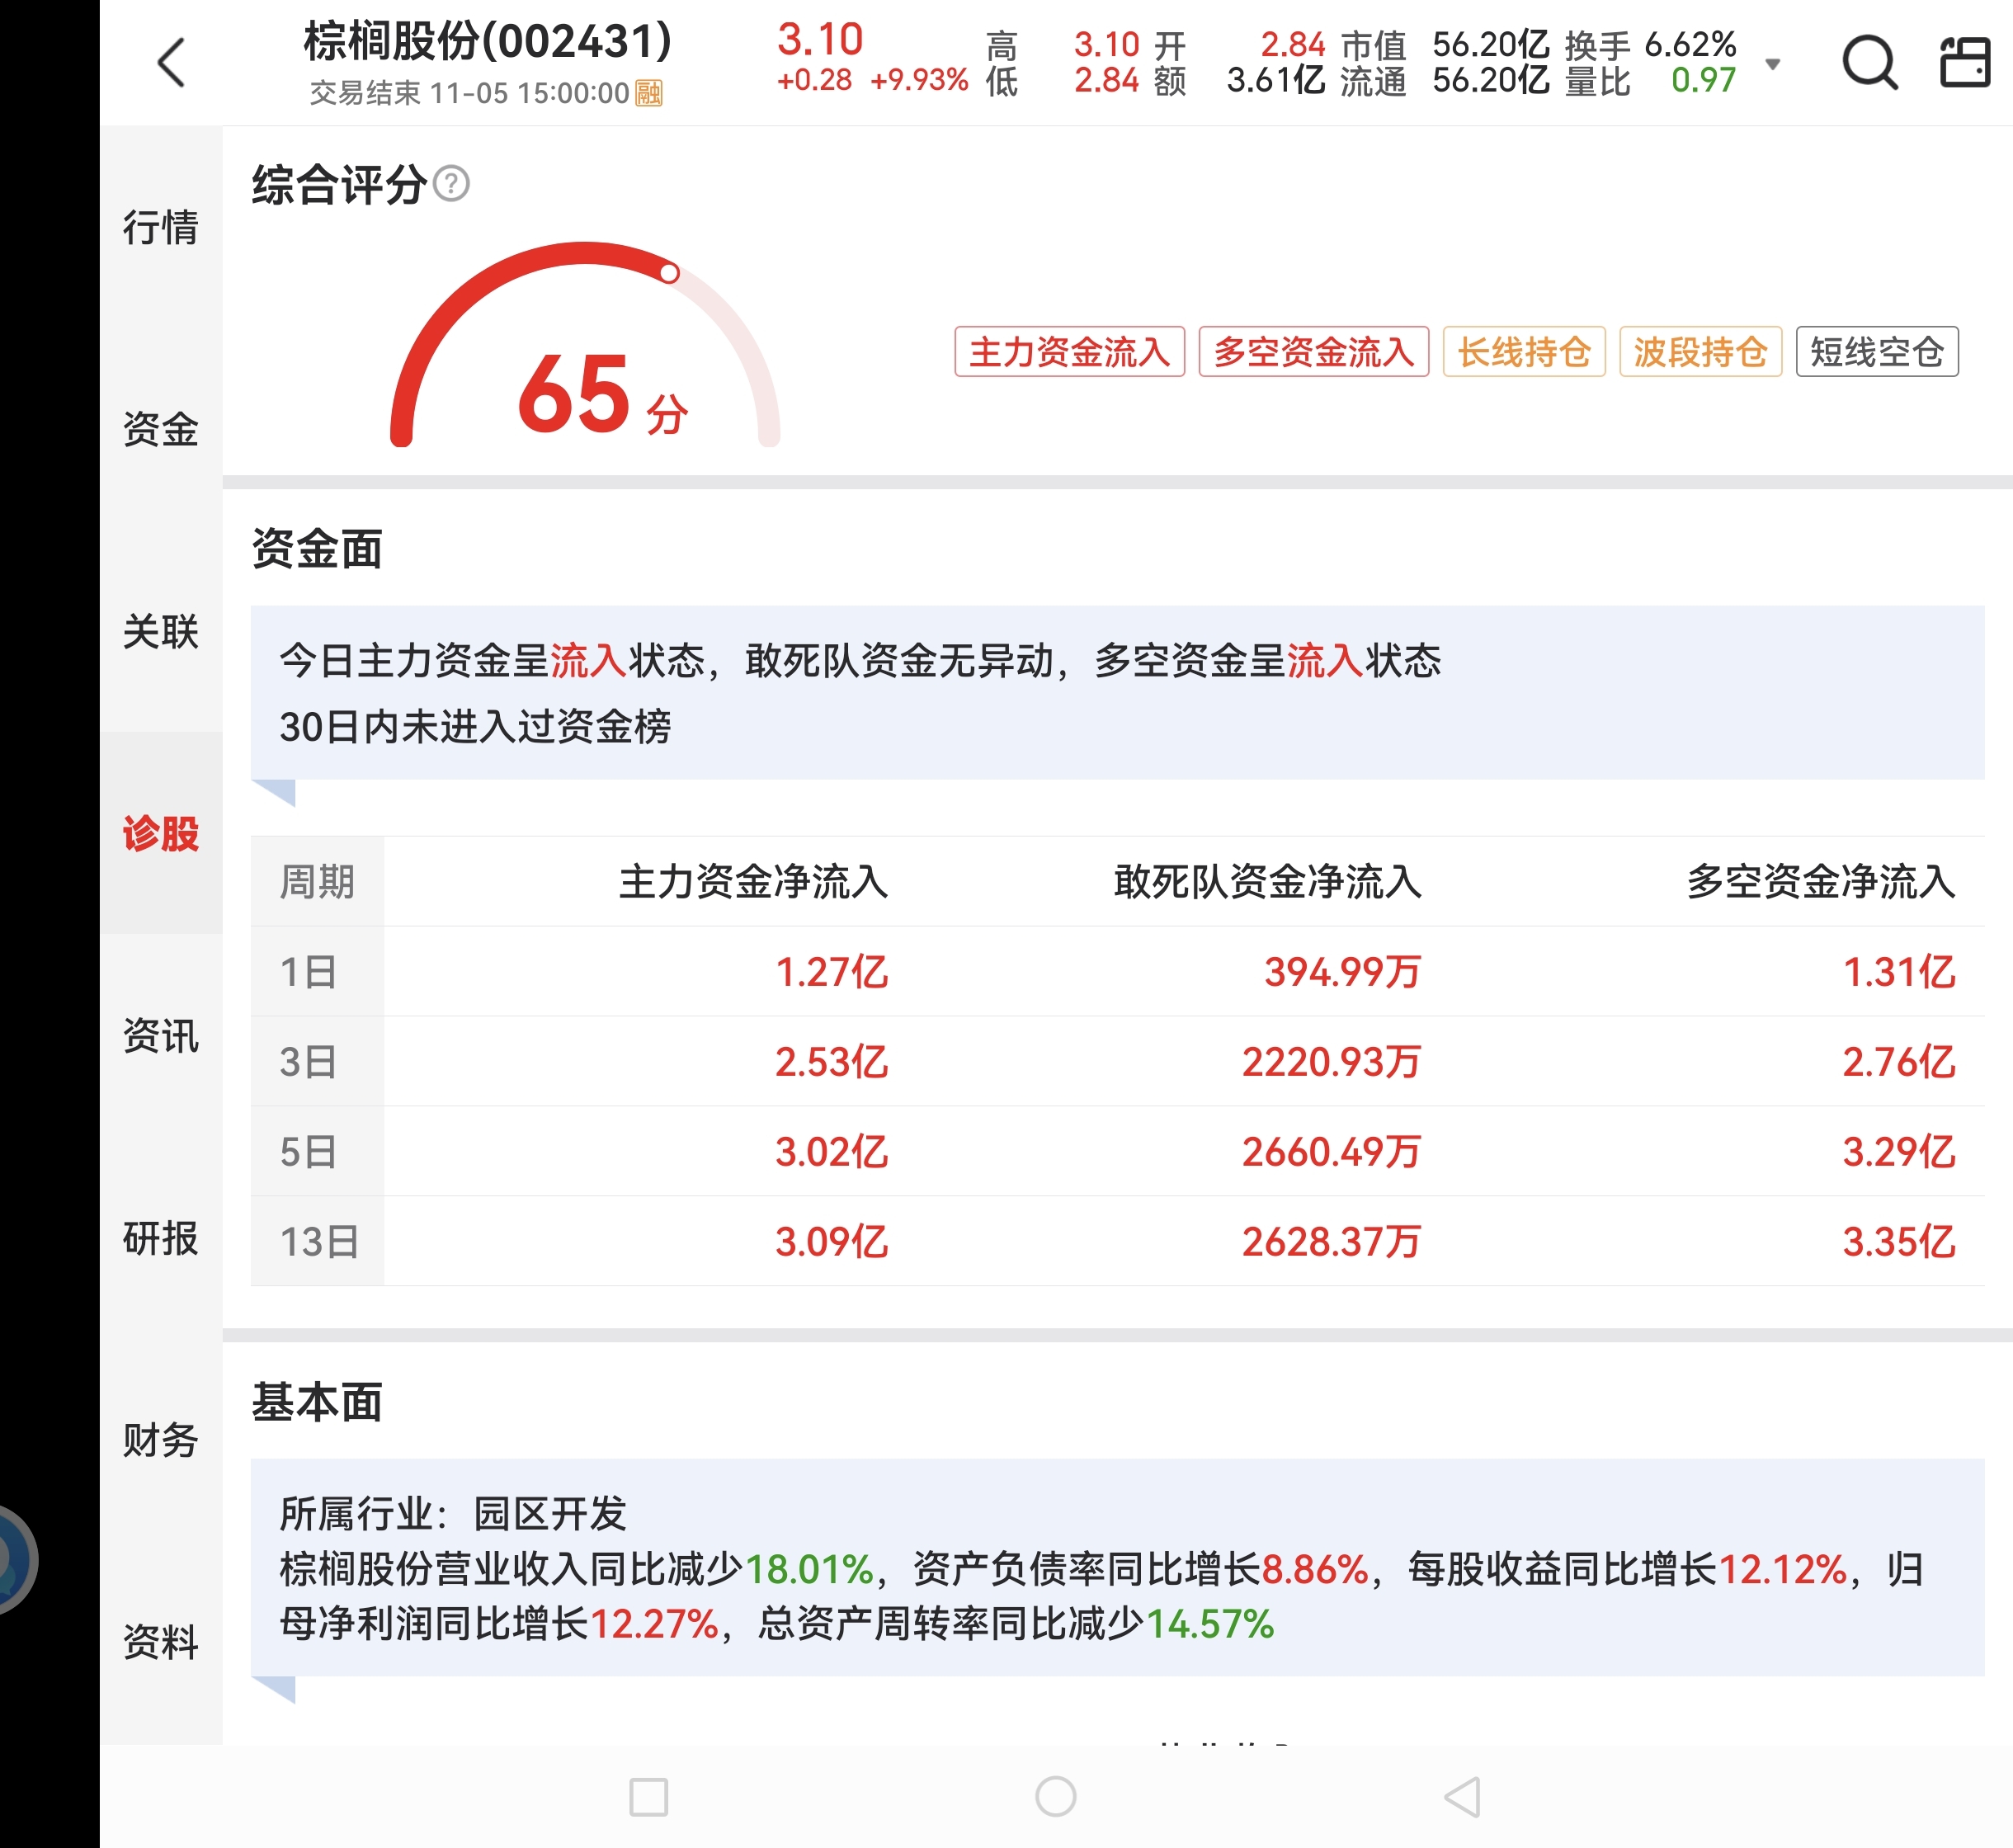
Task: Open the search magnifier icon
Action: coord(1868,63)
